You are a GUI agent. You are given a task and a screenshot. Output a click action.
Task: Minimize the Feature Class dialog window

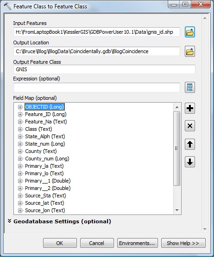(174, 5)
